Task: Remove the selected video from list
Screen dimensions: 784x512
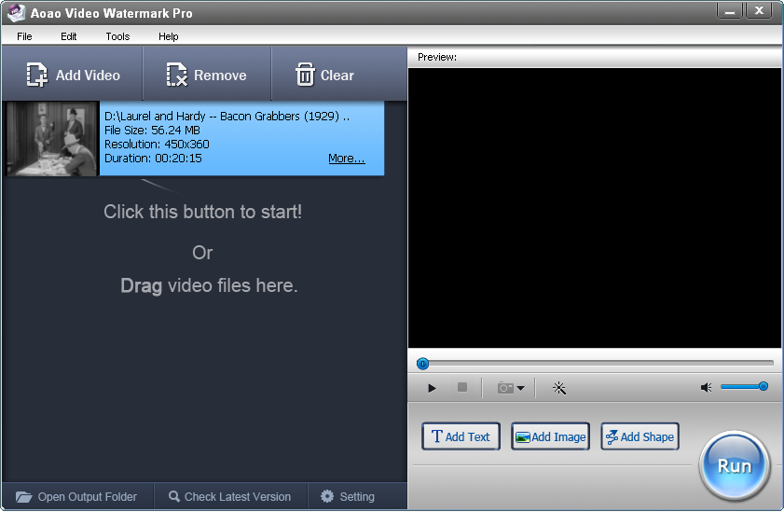Action: pyautogui.click(x=206, y=76)
